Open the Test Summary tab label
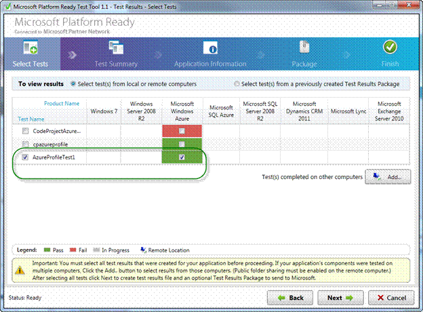Screen dimensions: 423x312 (116, 64)
